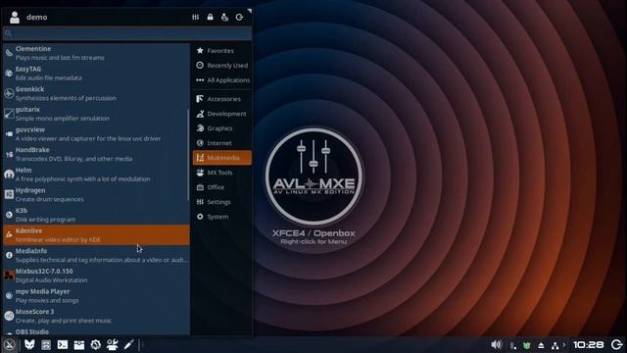Open Helm polyphonic synth
The image size is (627, 353).
(x=96, y=175)
